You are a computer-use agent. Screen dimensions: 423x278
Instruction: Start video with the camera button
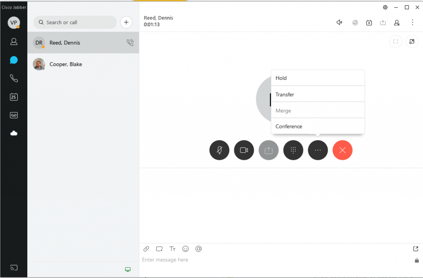(x=244, y=150)
